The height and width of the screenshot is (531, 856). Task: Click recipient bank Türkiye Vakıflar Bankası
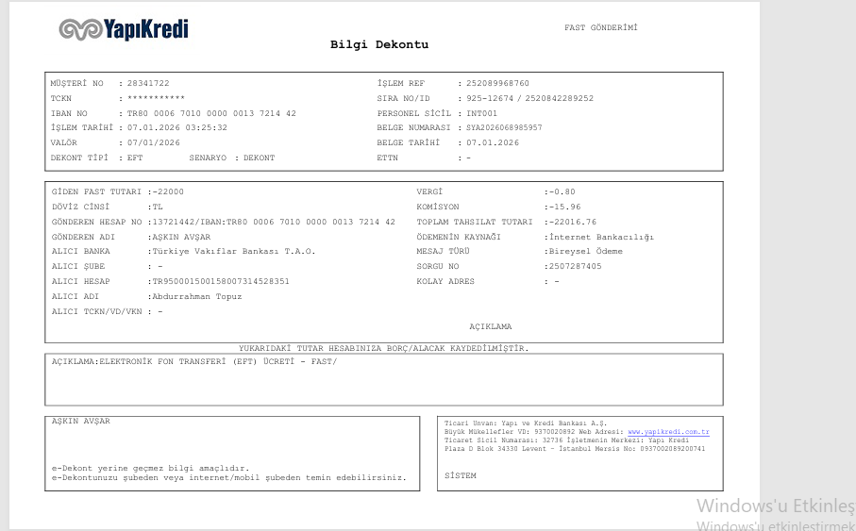(x=234, y=252)
